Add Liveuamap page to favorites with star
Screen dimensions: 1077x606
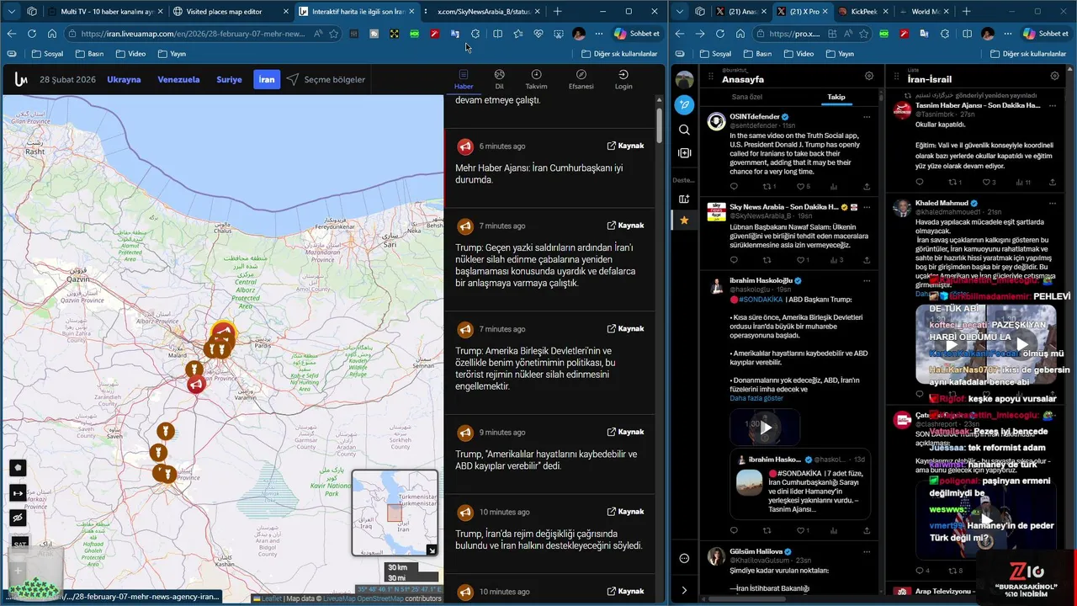click(334, 34)
